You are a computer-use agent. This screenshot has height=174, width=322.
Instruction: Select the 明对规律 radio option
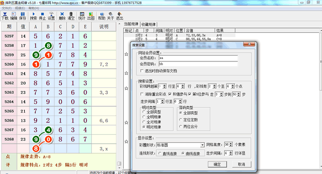click(144, 127)
